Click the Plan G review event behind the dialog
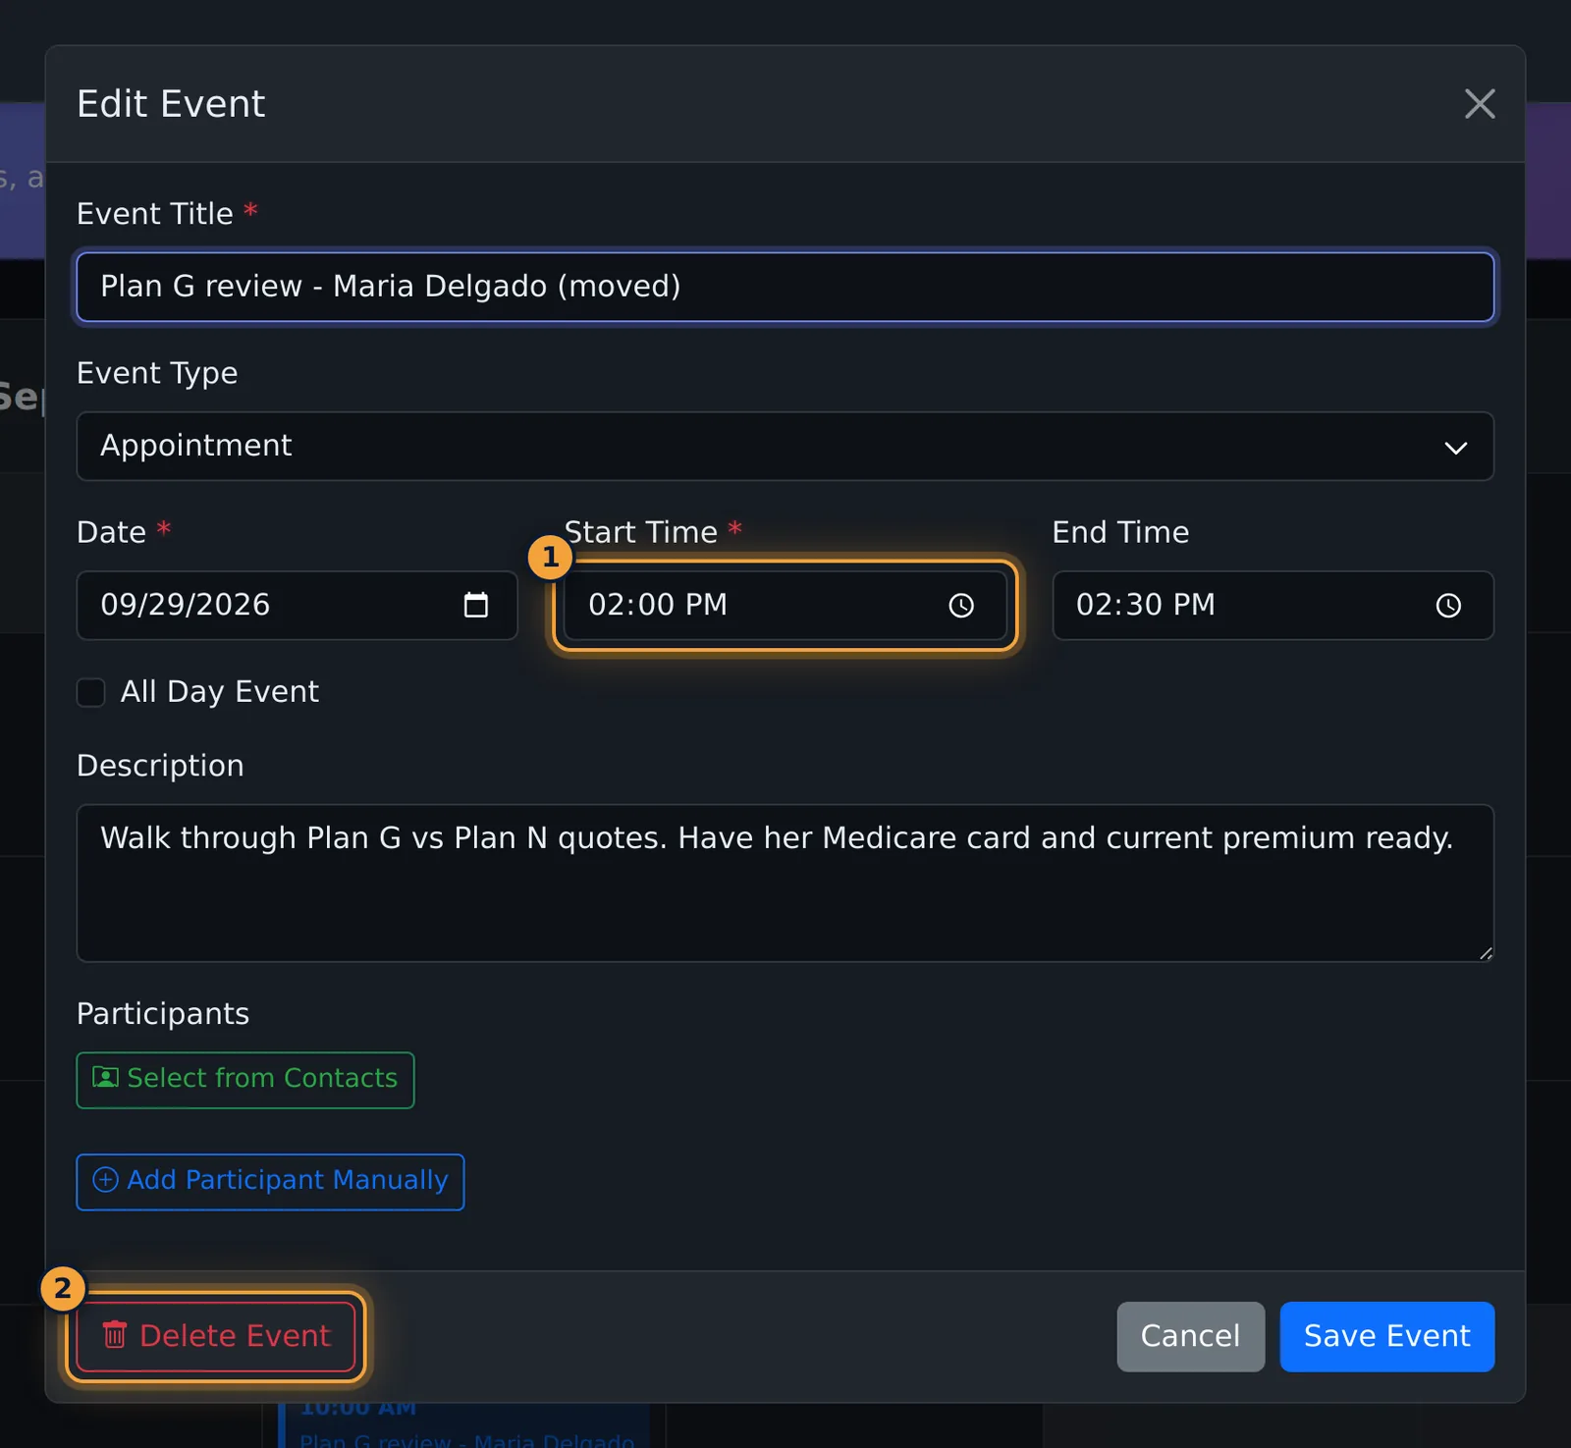Screen dimensions: 1571x1448 tap(465, 1425)
